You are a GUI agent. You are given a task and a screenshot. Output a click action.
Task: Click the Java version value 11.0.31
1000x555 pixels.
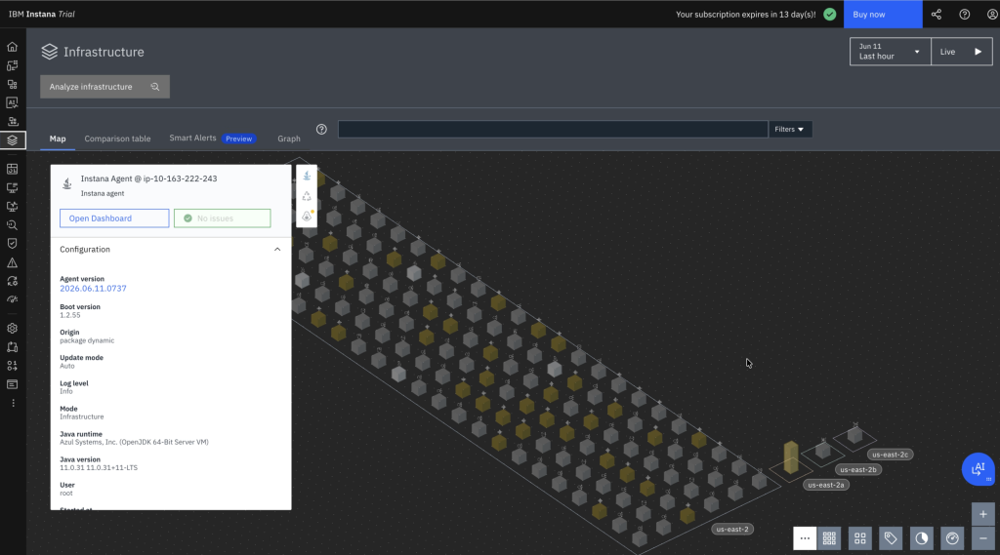coord(99,468)
